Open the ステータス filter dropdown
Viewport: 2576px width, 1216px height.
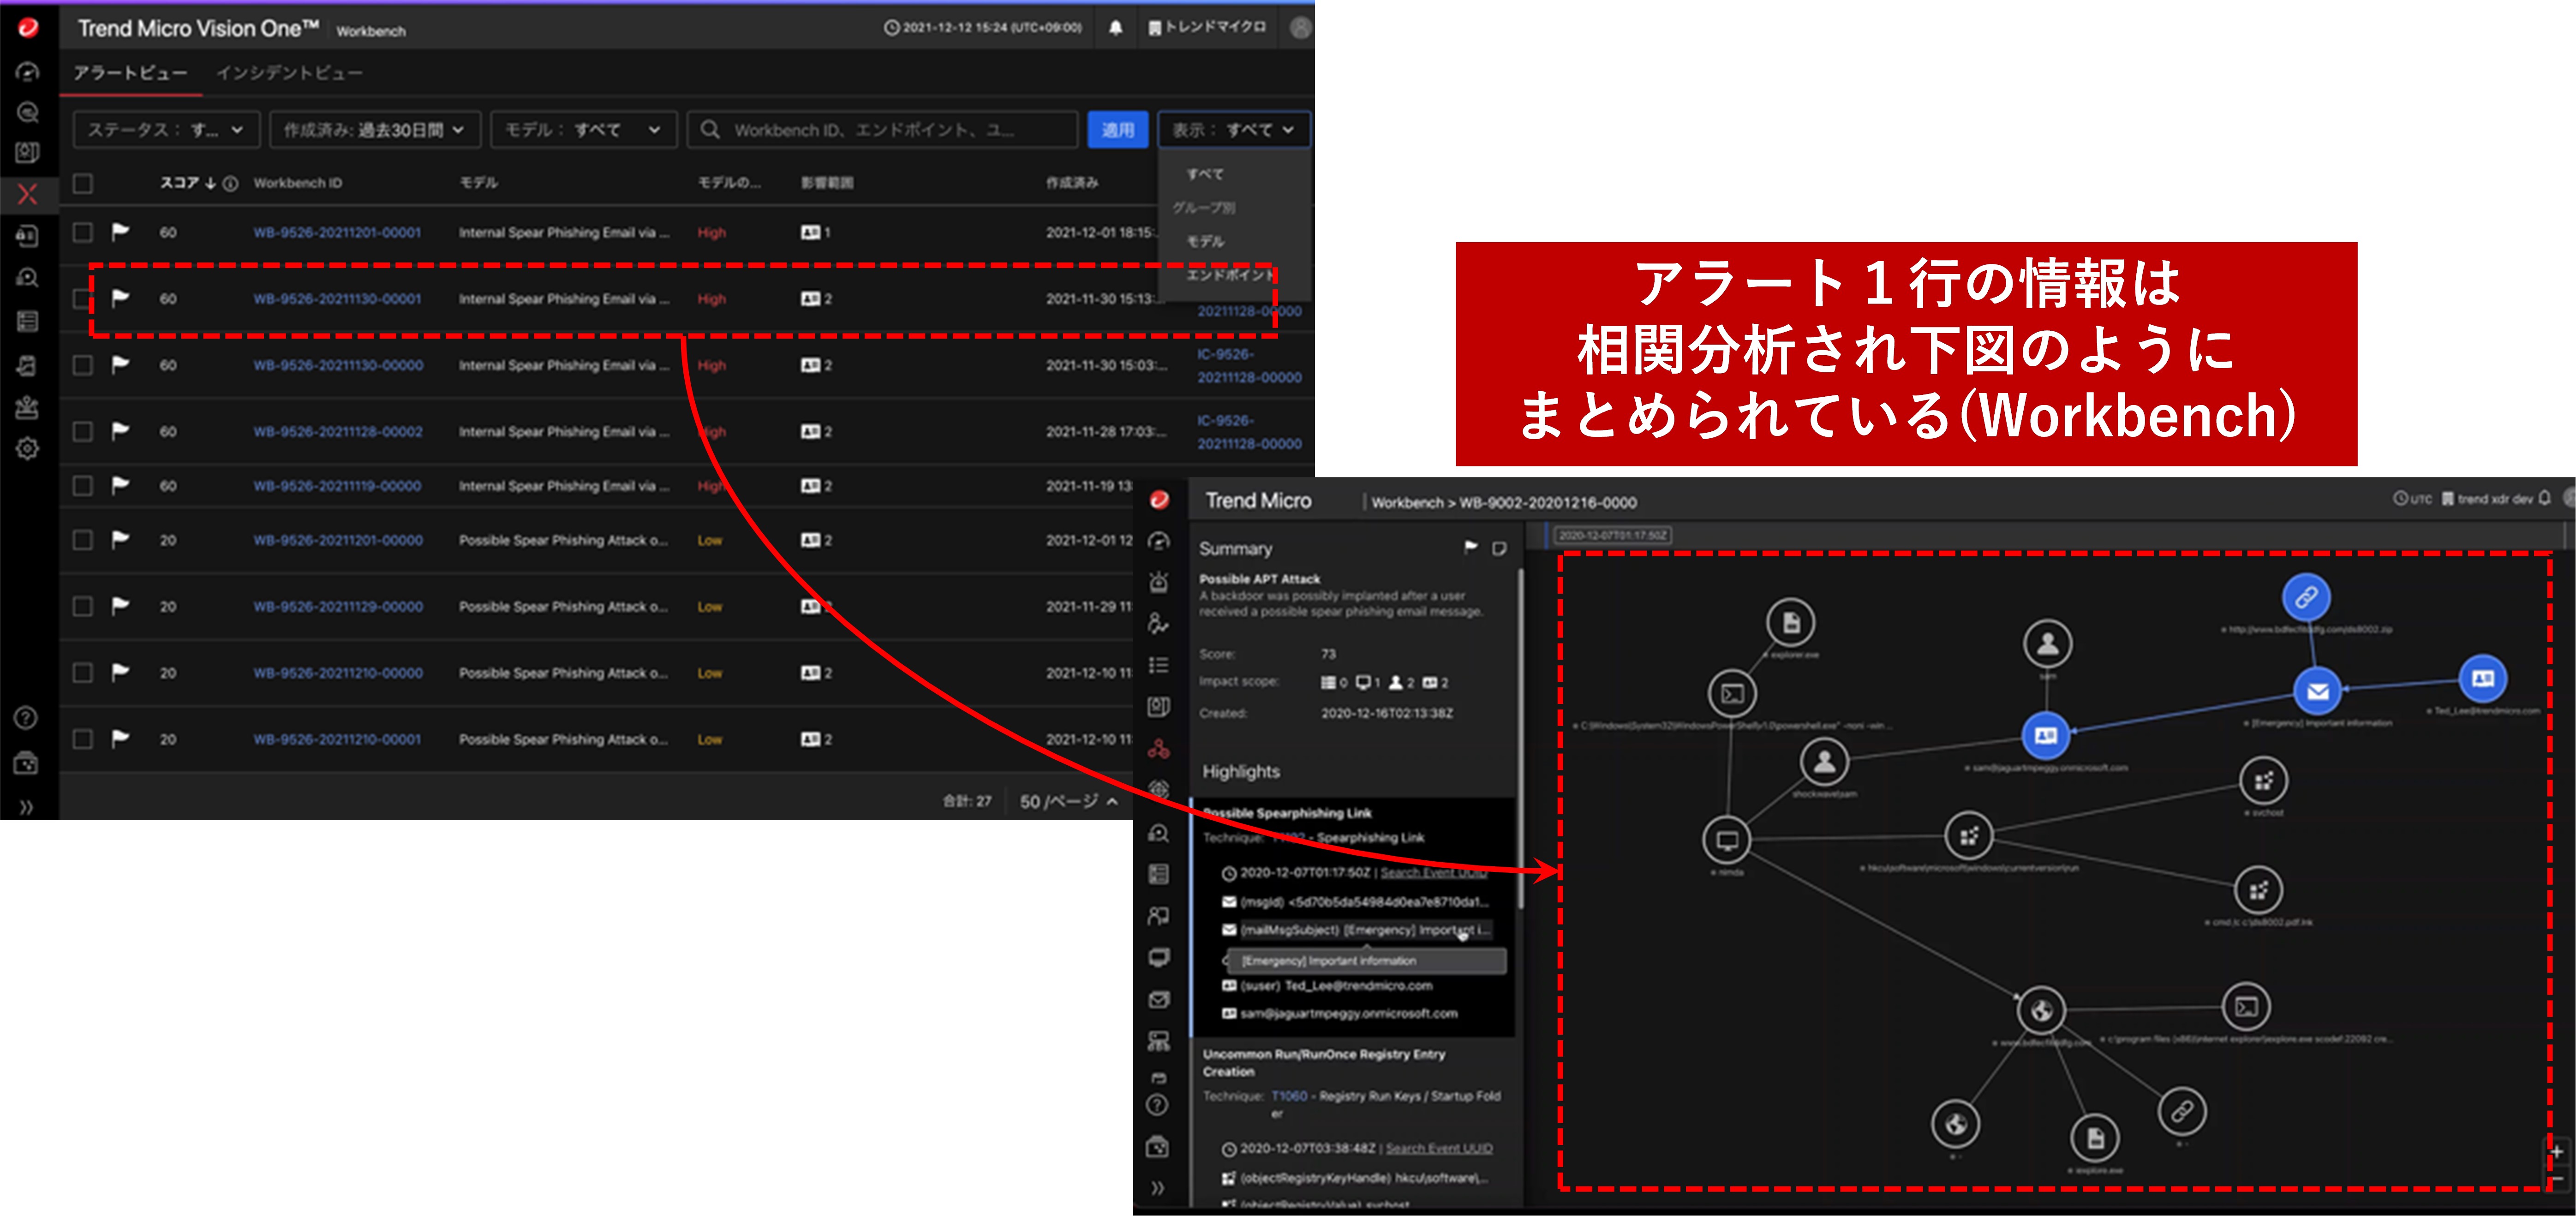pos(166,130)
